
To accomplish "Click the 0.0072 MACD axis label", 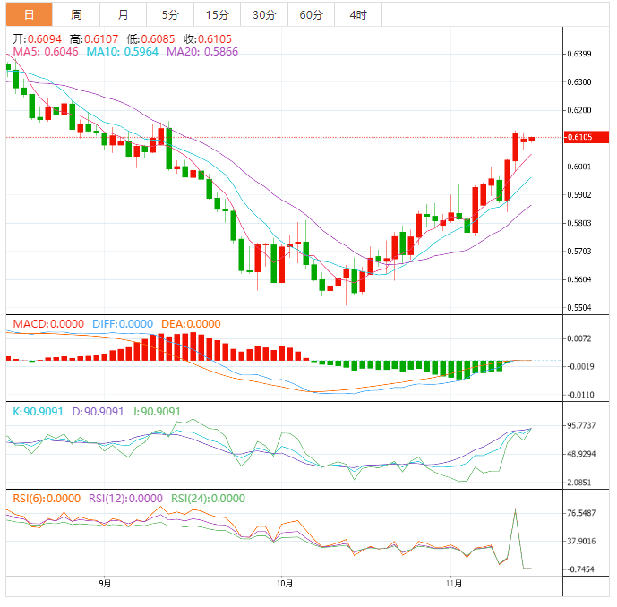I will (578, 338).
